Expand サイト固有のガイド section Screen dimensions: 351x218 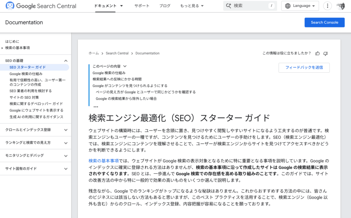[66, 169]
